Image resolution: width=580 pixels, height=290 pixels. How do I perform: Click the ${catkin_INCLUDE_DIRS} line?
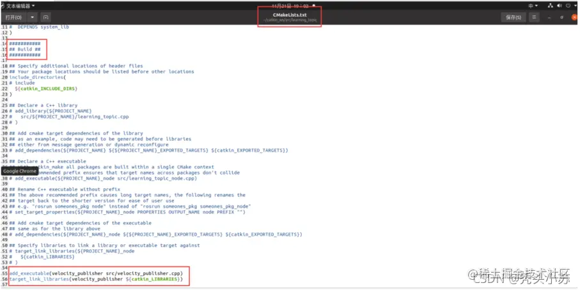pyautogui.click(x=46, y=89)
